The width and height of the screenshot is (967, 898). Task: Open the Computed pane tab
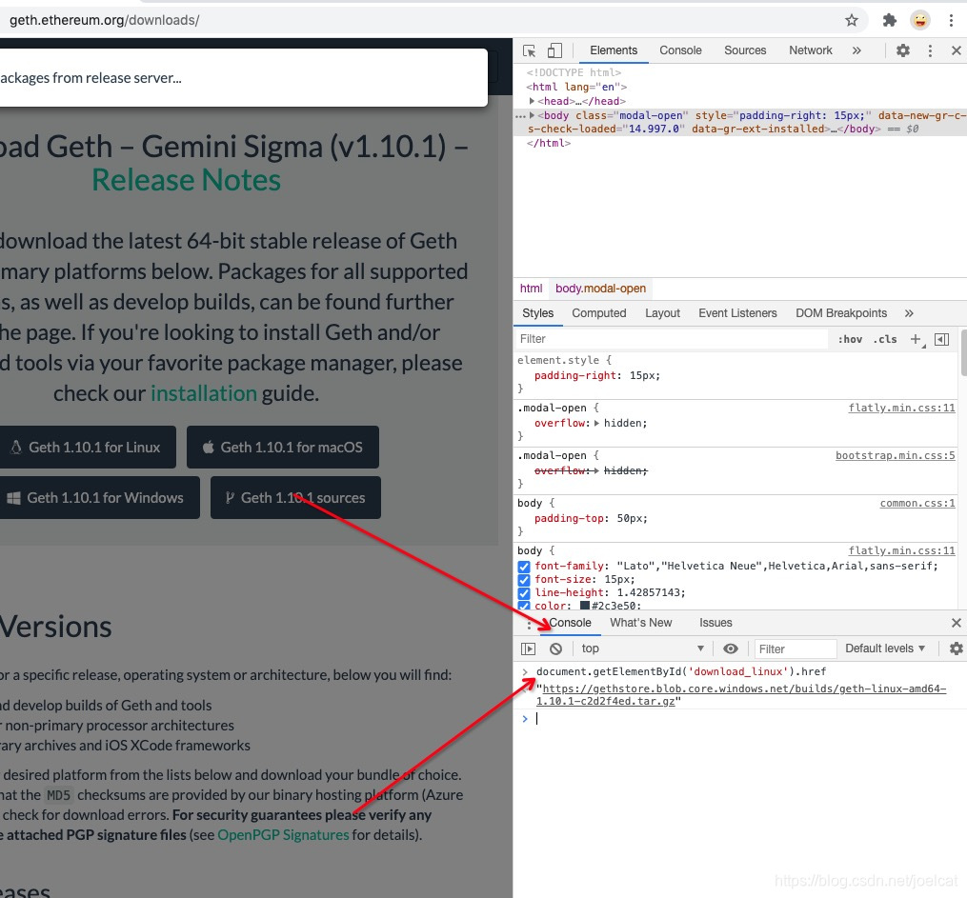pos(599,313)
